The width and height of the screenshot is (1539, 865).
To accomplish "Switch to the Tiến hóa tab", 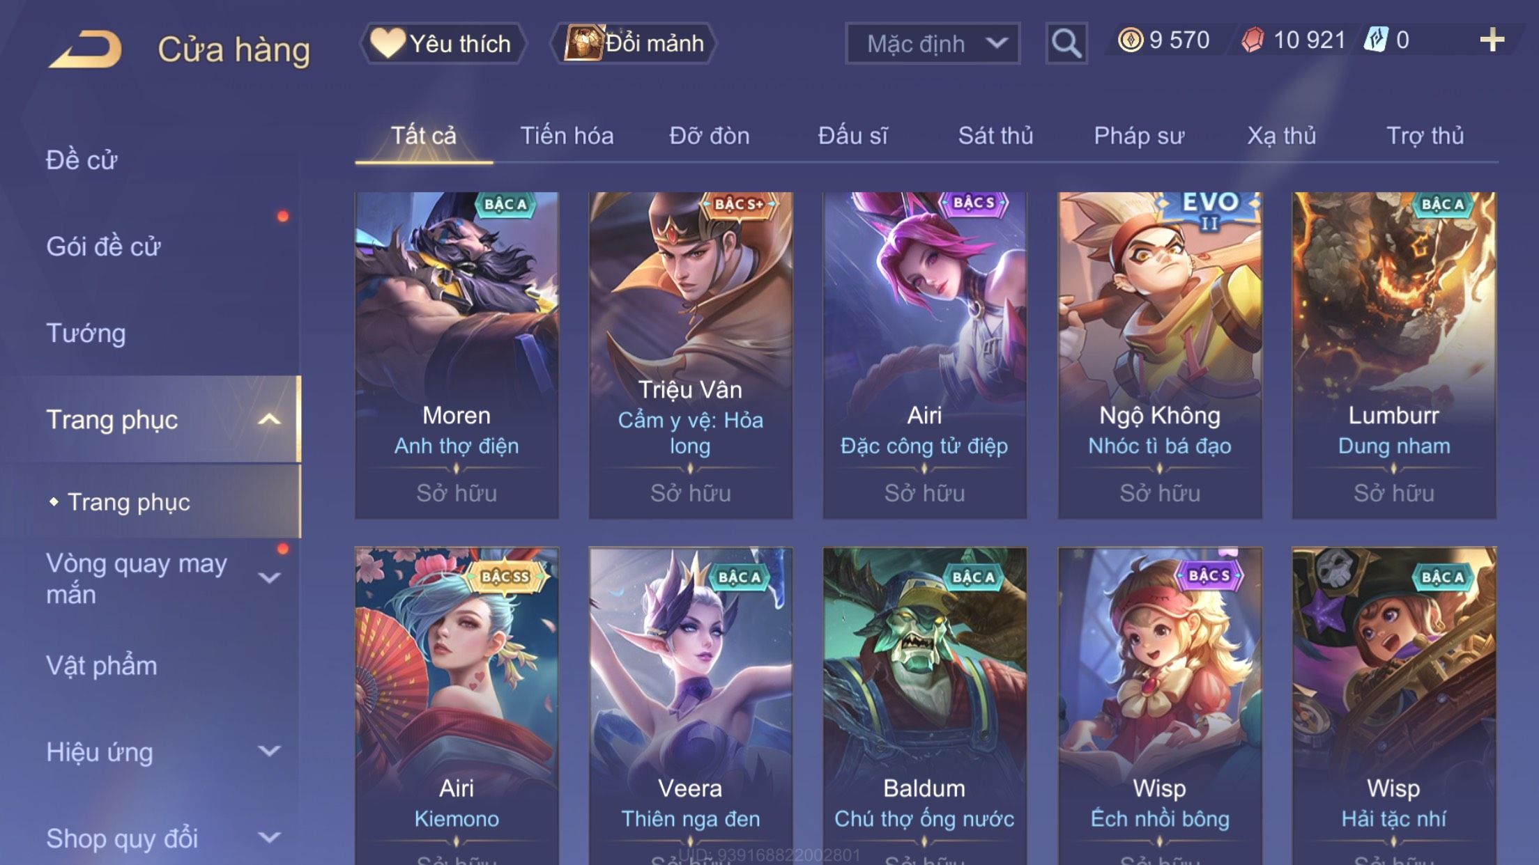I will point(567,136).
